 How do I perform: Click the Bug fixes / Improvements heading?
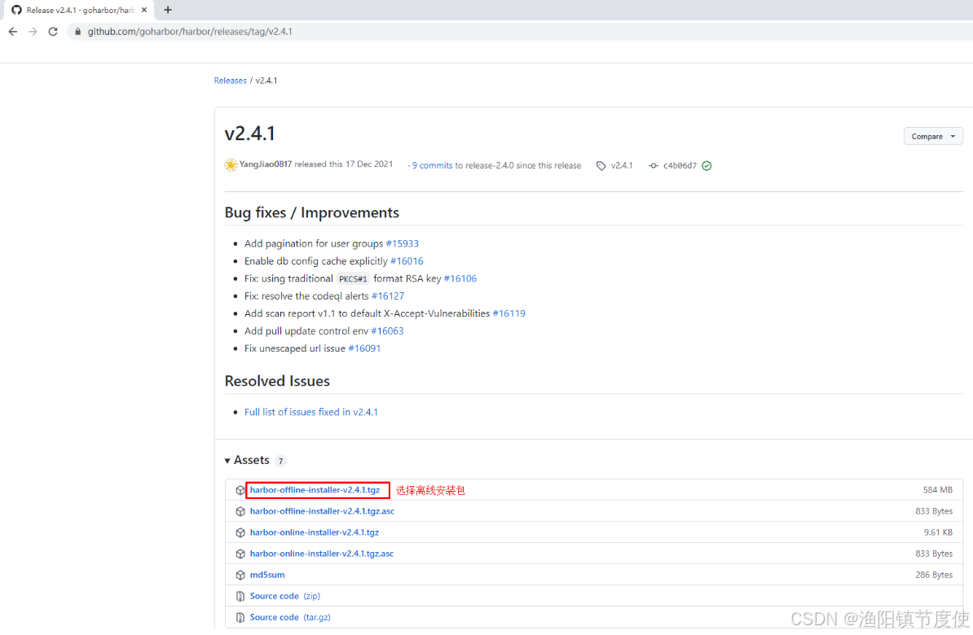click(311, 212)
